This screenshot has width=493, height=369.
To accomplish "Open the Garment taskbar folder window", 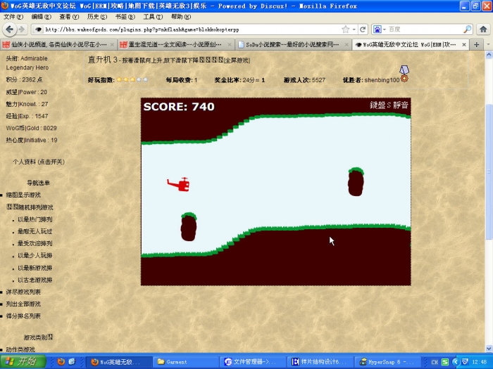I will click(x=185, y=362).
